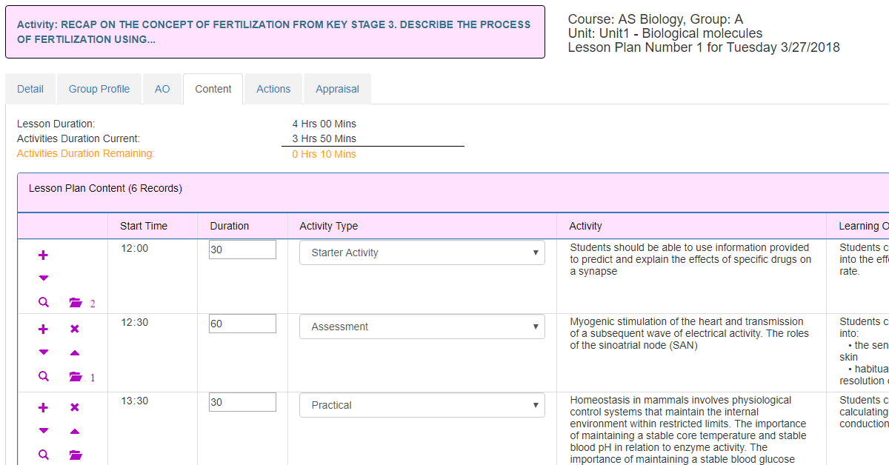The height and width of the screenshot is (465, 889).
Task: Open the folder with 1 resource in the 12:30 row
Action: pos(76,377)
